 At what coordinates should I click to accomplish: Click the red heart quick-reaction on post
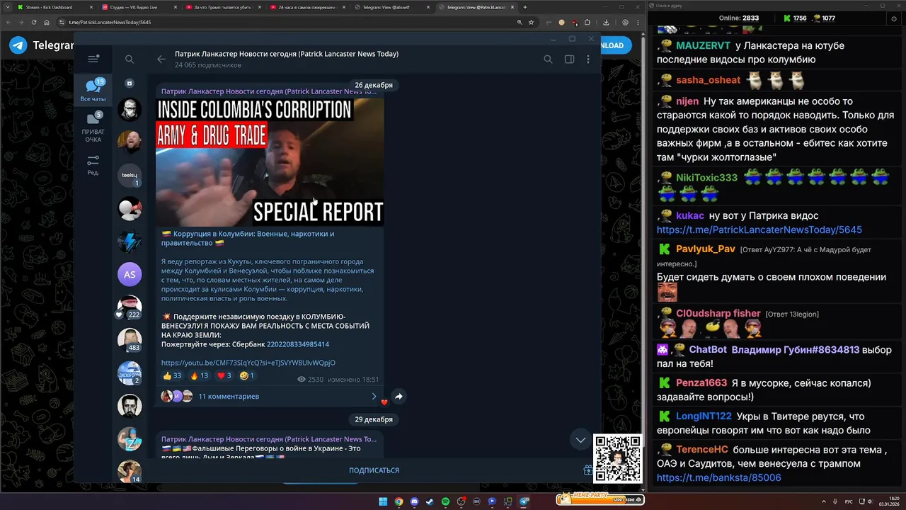coord(384,402)
